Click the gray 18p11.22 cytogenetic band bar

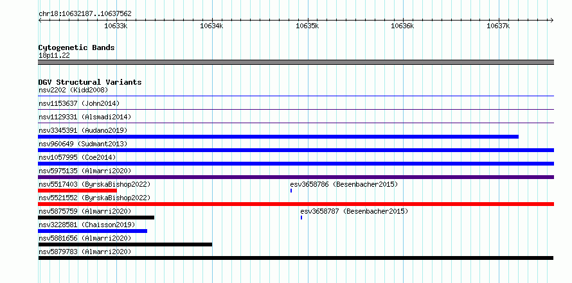pos(296,62)
